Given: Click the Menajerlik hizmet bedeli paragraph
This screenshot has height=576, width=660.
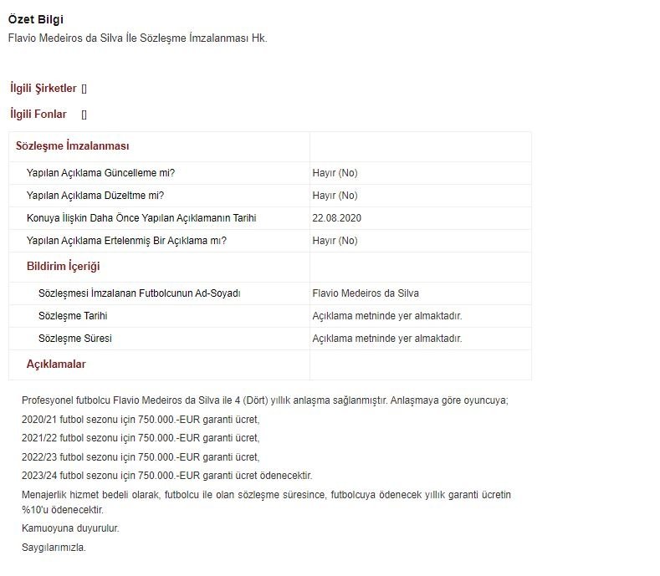Looking at the screenshot, I should click(x=266, y=502).
